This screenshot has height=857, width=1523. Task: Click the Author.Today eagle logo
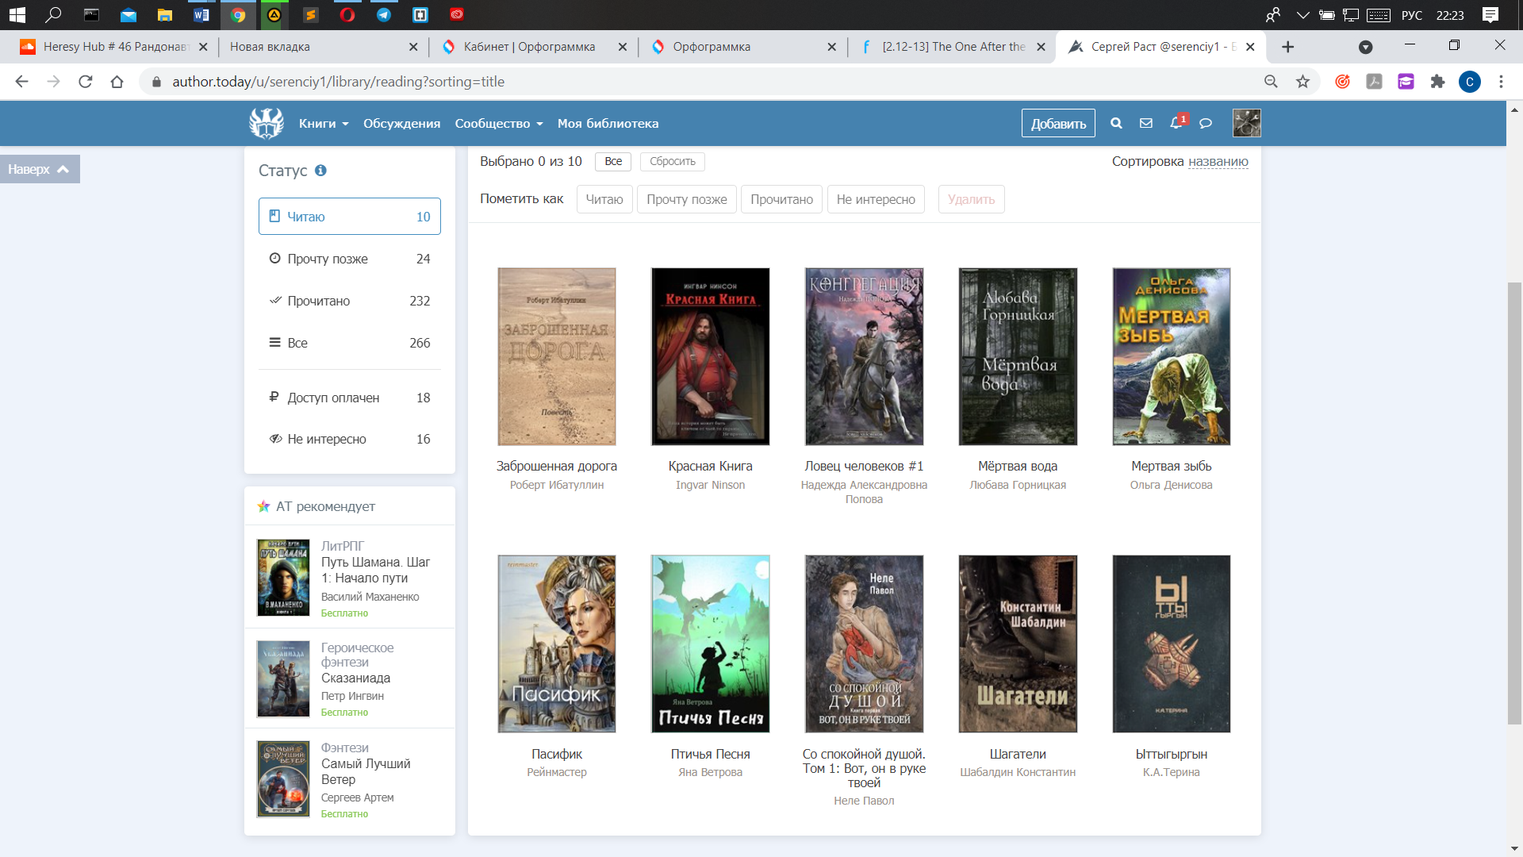pos(267,123)
